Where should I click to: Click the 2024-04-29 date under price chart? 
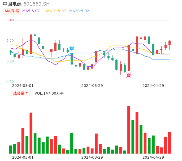click(x=153, y=86)
